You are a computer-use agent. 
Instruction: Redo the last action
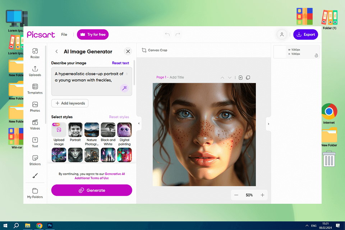coord(178,34)
